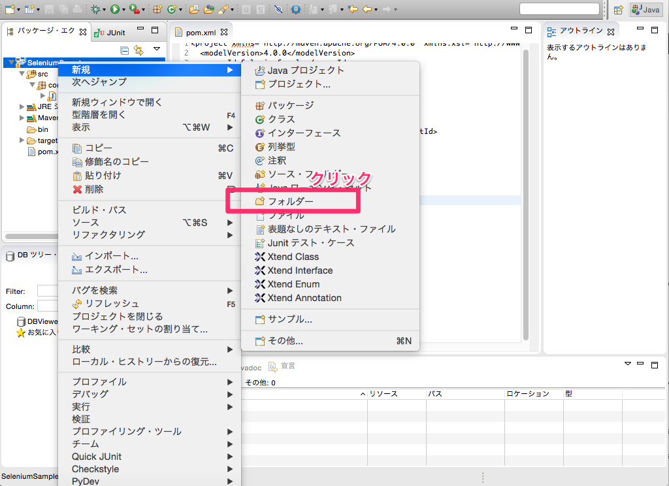
Task: Open dropdown arrow beside the New Class icon
Action: point(180,9)
